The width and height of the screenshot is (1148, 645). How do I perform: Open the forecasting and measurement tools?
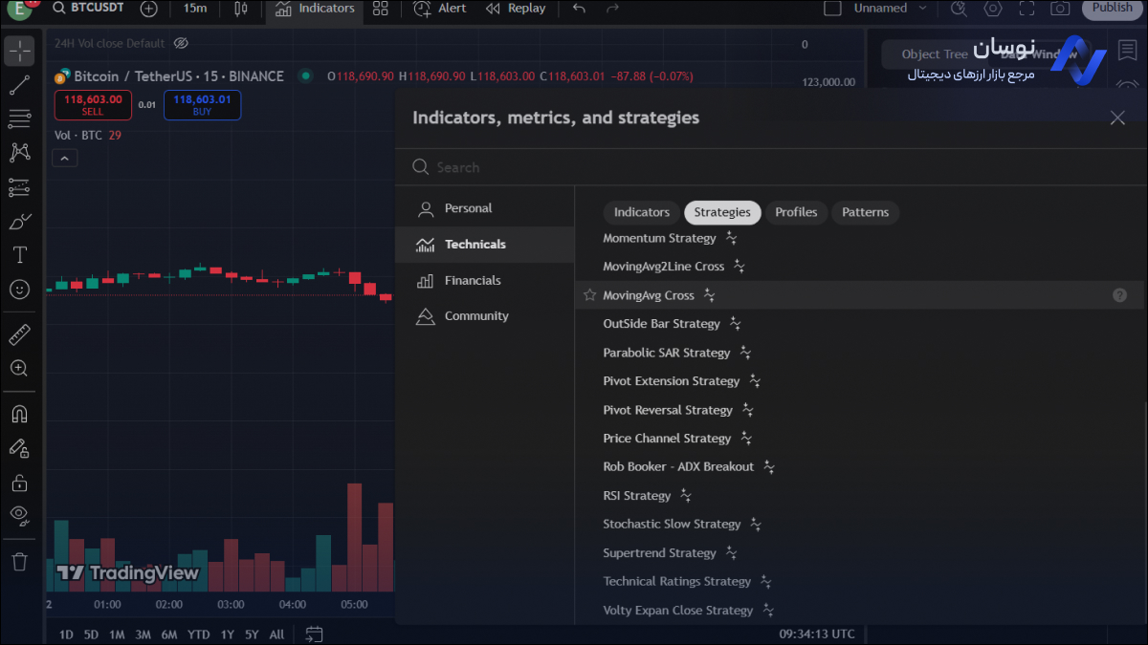(19, 187)
